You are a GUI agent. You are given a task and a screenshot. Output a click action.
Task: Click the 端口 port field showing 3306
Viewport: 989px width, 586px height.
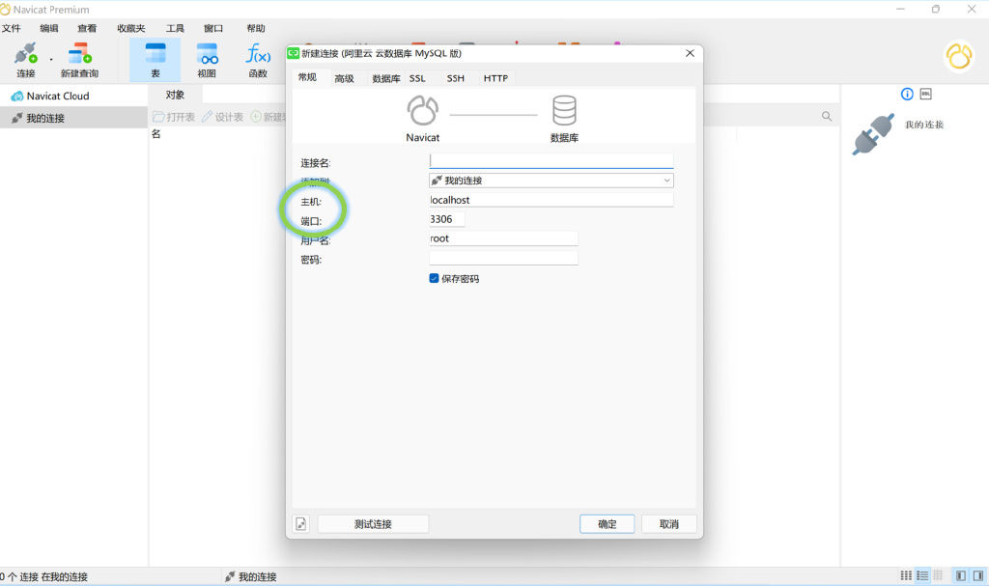(x=446, y=219)
